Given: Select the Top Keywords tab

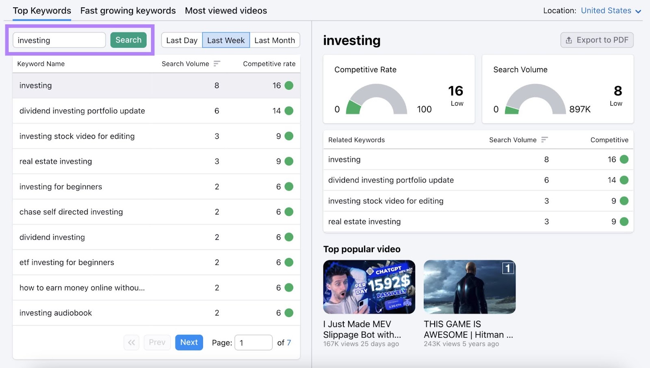Looking at the screenshot, I should (x=41, y=11).
